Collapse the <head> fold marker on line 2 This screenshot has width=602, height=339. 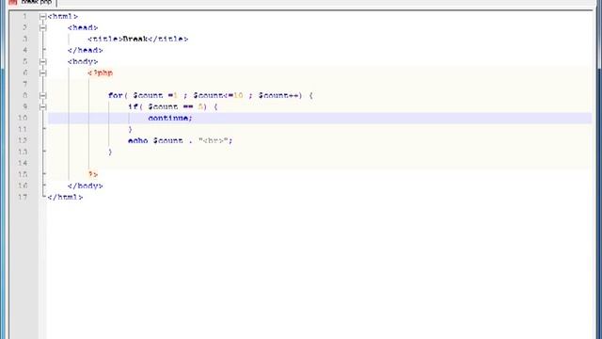pyautogui.click(x=42, y=27)
